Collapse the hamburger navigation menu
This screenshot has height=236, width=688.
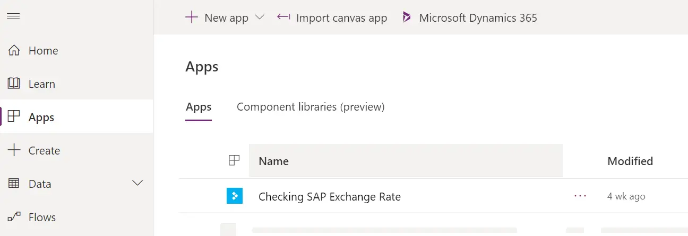coord(13,17)
